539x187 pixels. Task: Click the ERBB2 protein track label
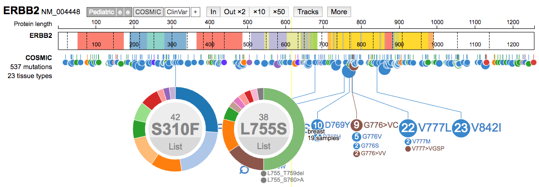click(x=41, y=35)
